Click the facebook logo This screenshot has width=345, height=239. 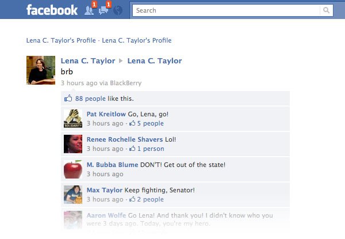(x=52, y=10)
